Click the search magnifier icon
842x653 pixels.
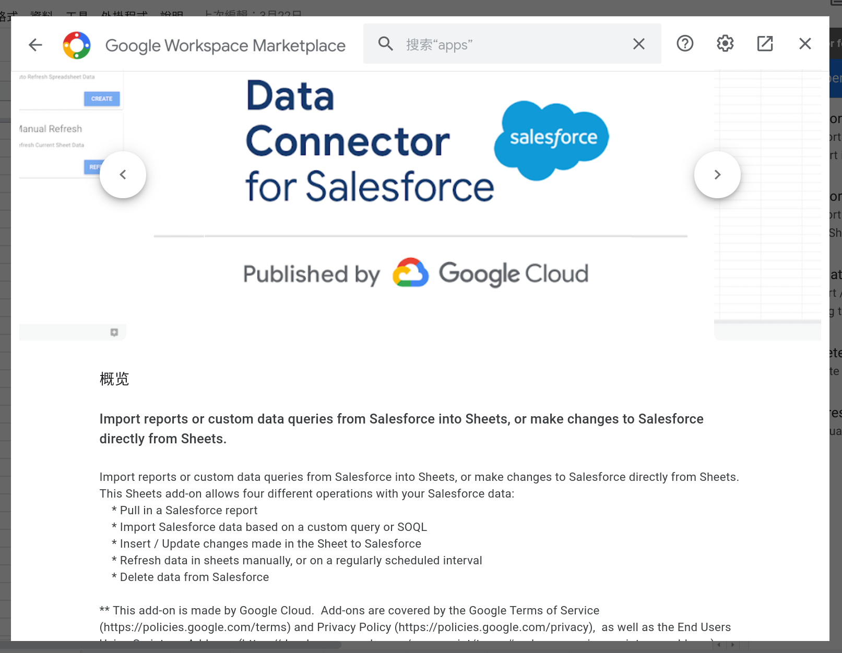click(x=385, y=43)
